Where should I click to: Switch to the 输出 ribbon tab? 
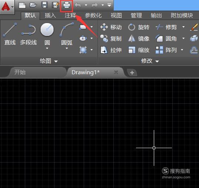[x=156, y=16]
